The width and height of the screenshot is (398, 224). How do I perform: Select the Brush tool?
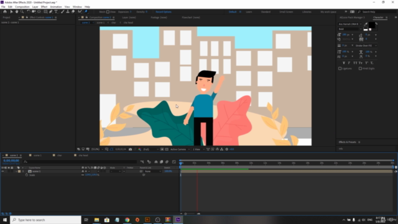coord(62,12)
